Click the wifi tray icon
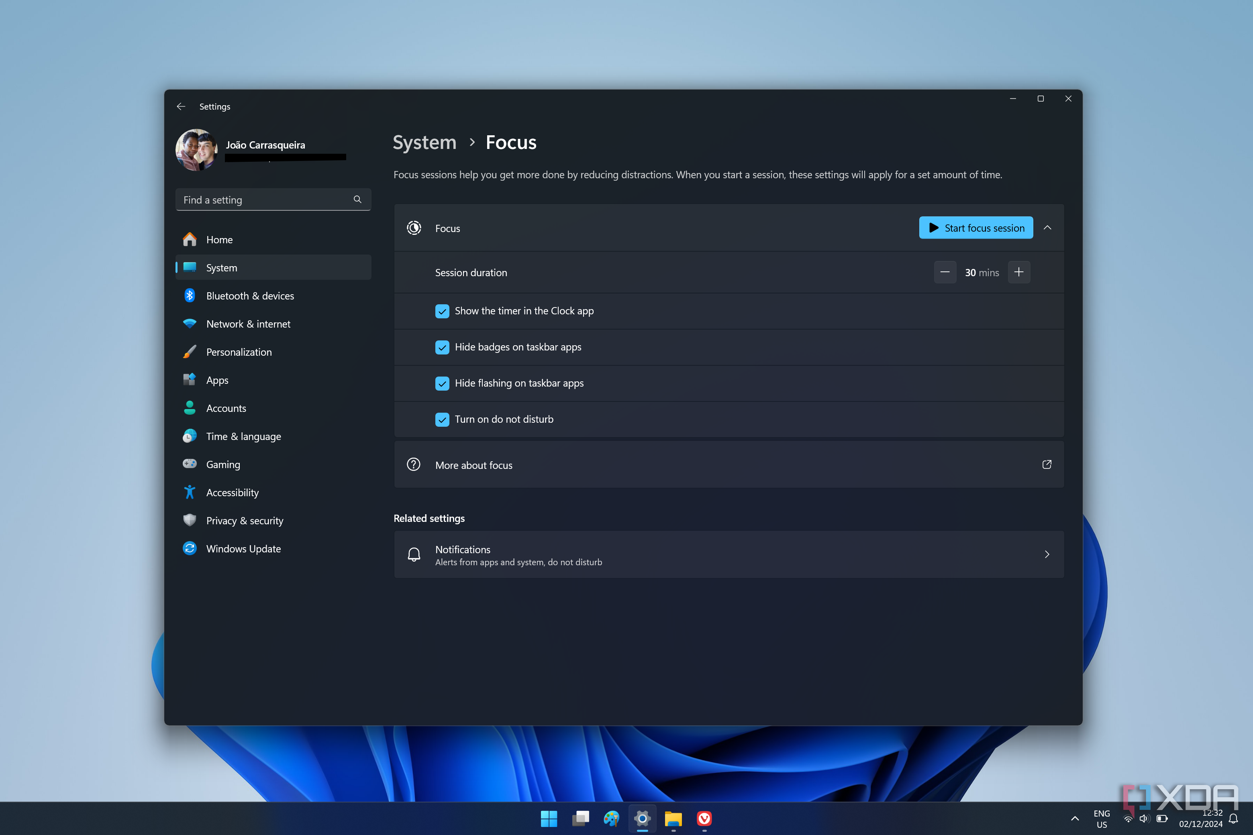The image size is (1253, 835). [x=1128, y=819]
